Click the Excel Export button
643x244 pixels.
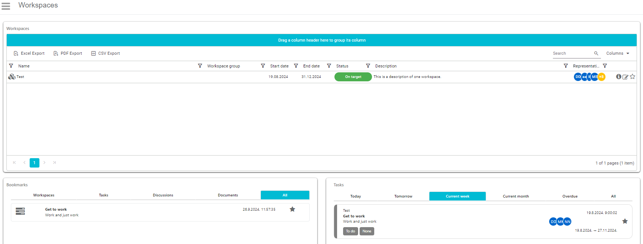tap(29, 54)
